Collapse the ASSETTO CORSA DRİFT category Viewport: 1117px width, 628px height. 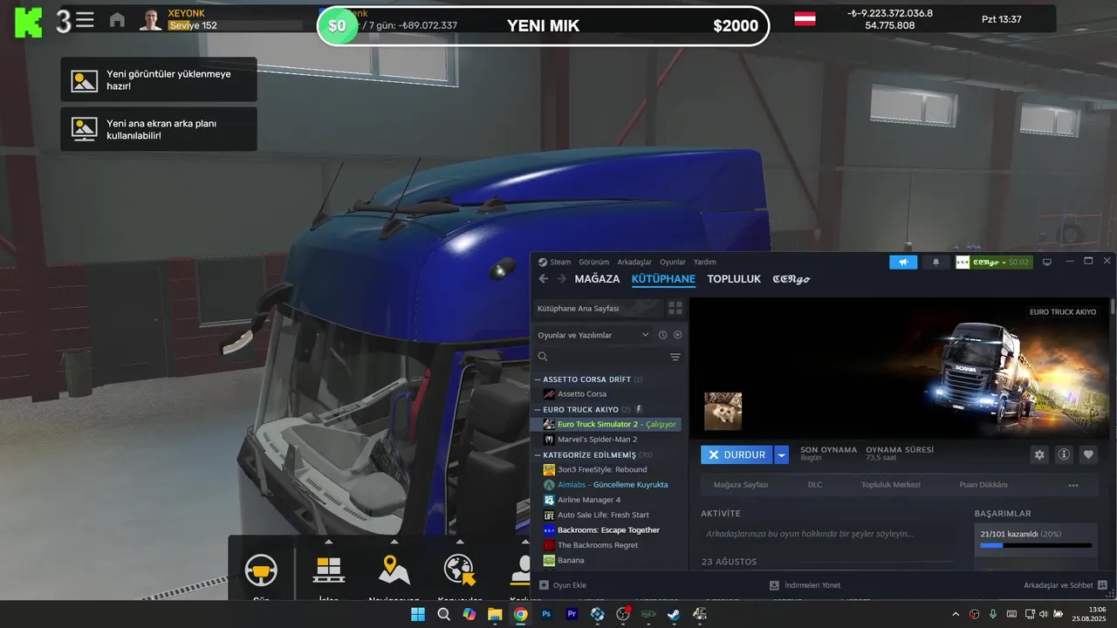click(538, 379)
